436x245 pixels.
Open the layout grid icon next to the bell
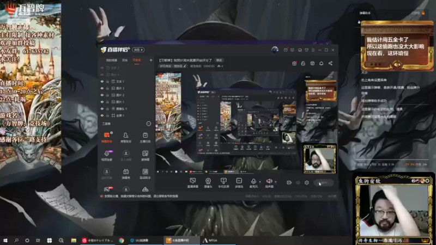click(x=312, y=63)
